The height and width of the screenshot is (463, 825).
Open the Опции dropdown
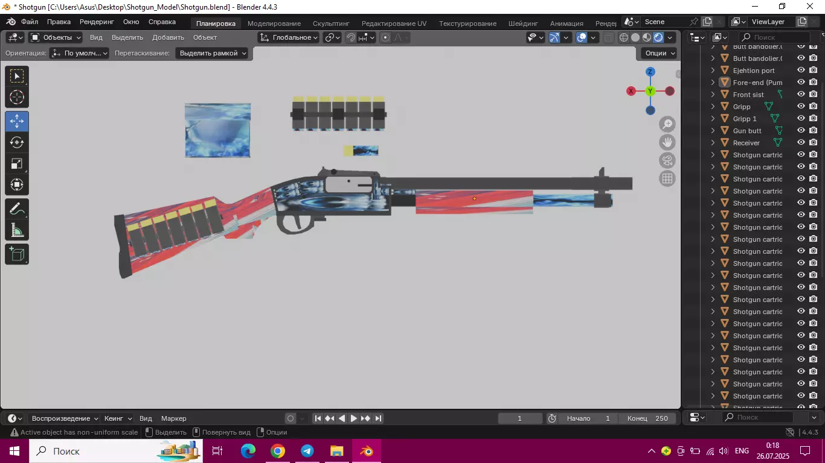coord(659,53)
